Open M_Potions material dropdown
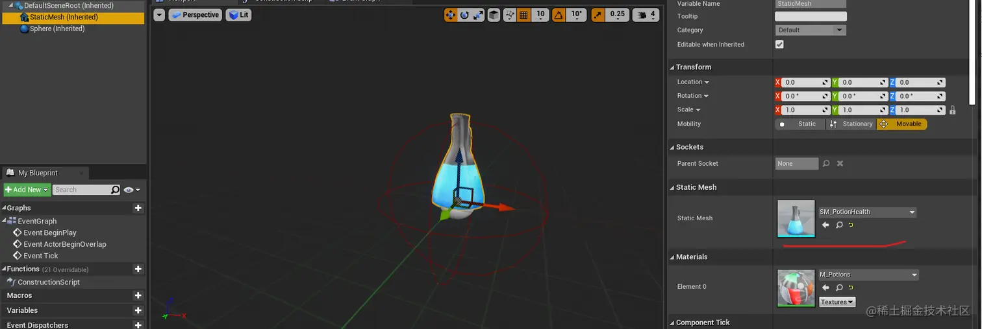 (x=869, y=275)
